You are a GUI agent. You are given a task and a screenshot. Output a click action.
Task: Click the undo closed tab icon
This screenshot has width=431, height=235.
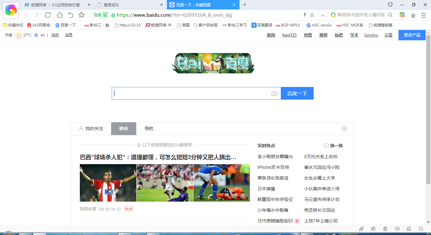pyautogui.click(x=71, y=15)
